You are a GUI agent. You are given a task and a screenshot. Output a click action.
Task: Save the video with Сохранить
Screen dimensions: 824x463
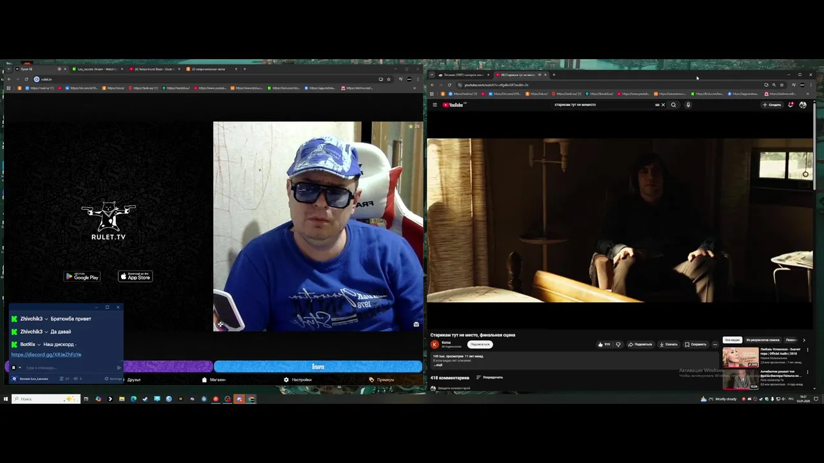(695, 344)
